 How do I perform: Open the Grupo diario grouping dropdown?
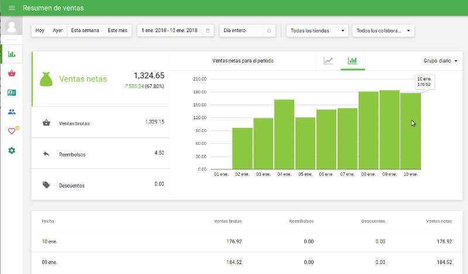tap(439, 61)
